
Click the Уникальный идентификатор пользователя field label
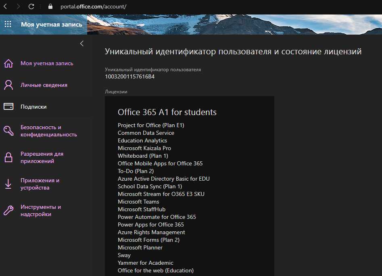(x=153, y=70)
